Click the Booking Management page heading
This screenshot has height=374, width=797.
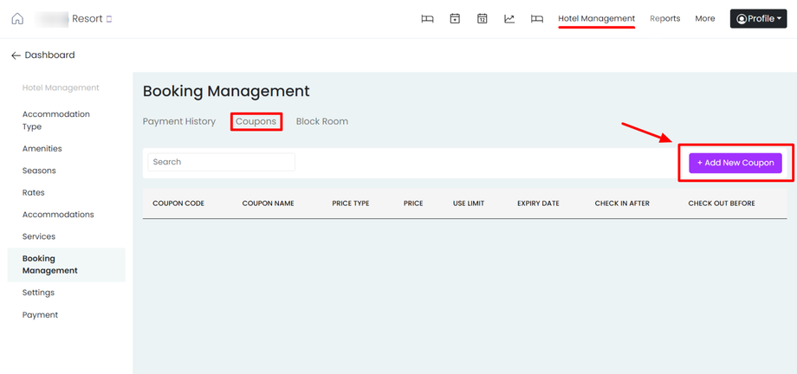pos(226,92)
